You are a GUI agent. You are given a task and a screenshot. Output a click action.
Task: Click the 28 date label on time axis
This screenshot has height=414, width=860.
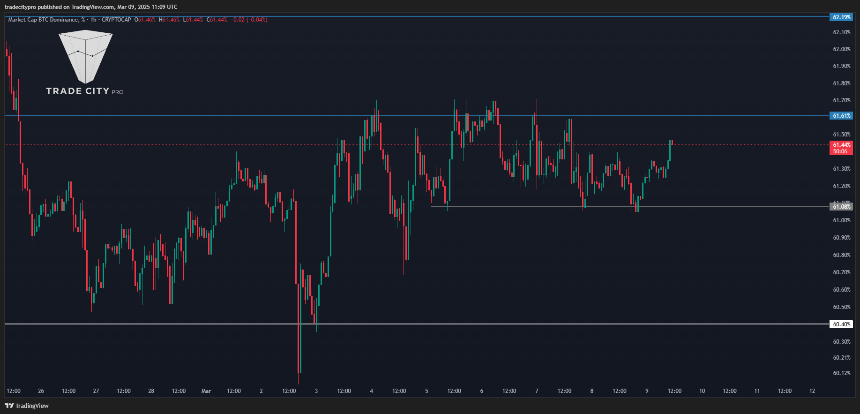151,391
